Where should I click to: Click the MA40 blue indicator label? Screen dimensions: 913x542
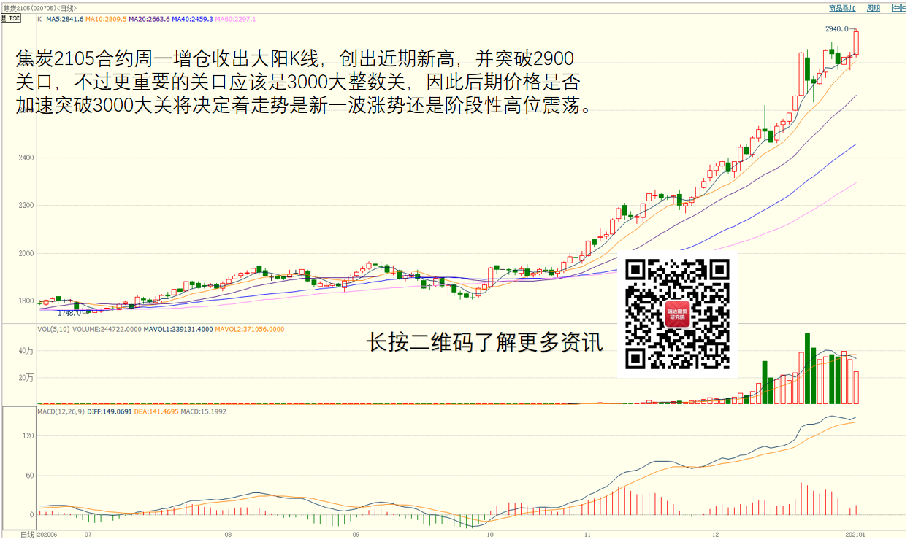tap(193, 19)
